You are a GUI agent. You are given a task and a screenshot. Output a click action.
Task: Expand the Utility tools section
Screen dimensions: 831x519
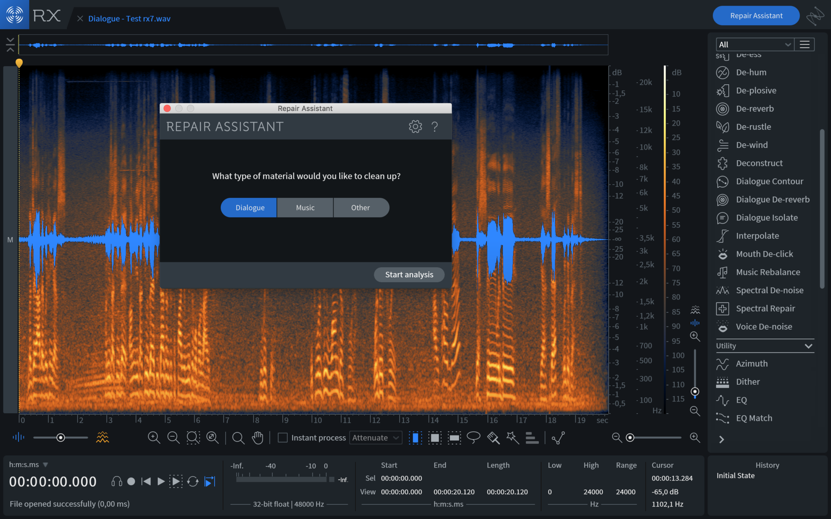(x=808, y=345)
